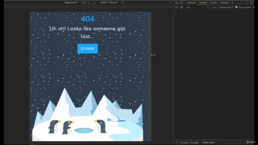Select the What's New drawer tab

pos(208,143)
